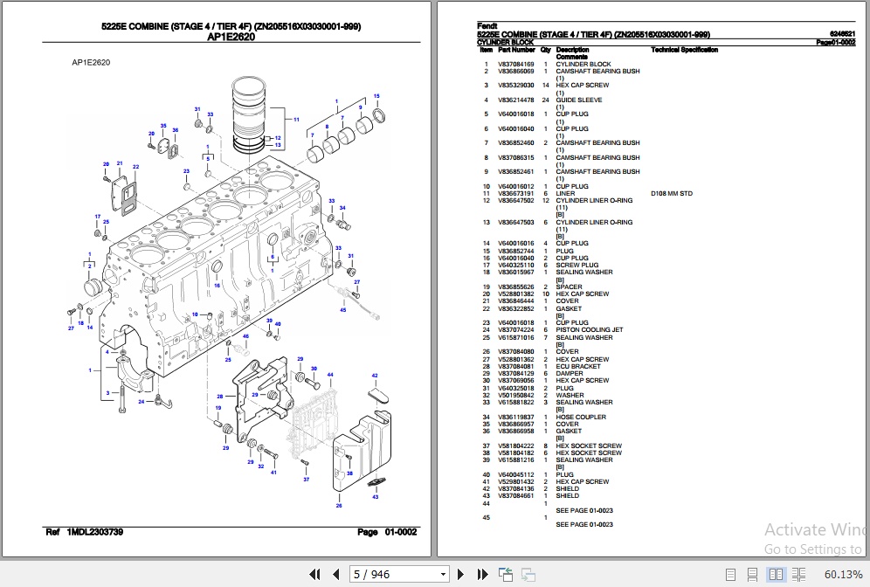Switch to single page view
Screen dimensions: 870x587
coord(731,574)
